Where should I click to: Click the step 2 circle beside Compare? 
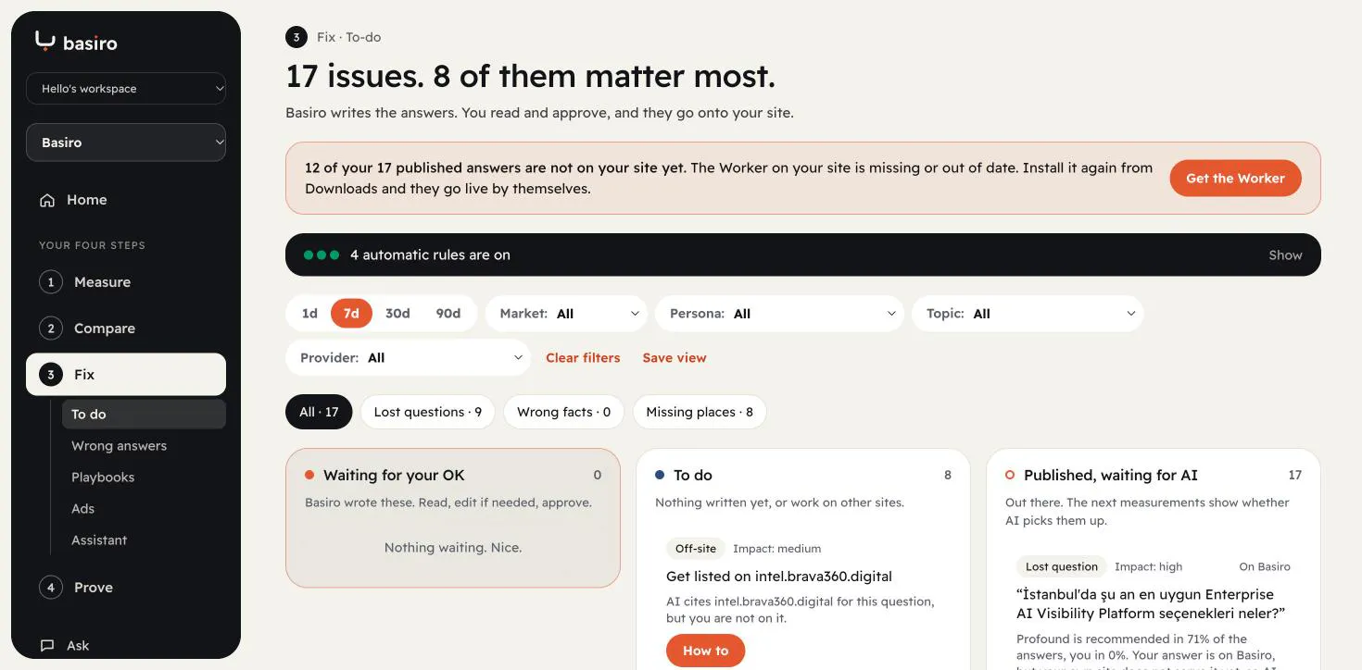point(51,329)
